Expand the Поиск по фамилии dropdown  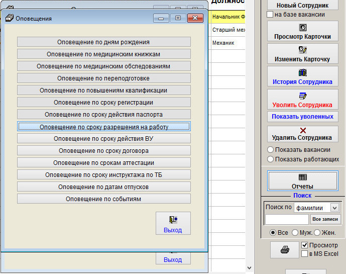click(x=335, y=208)
